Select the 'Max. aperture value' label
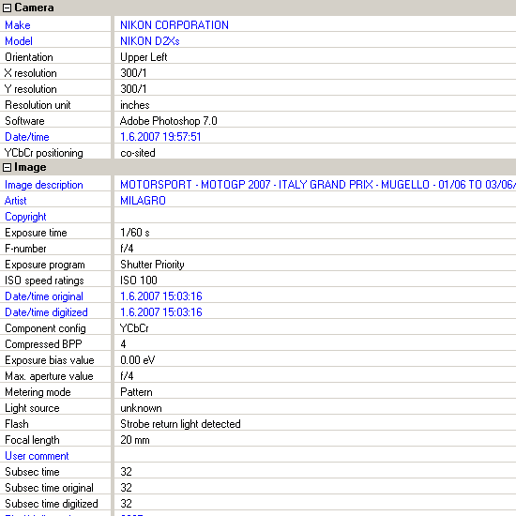This screenshot has height=516, width=516. point(49,376)
